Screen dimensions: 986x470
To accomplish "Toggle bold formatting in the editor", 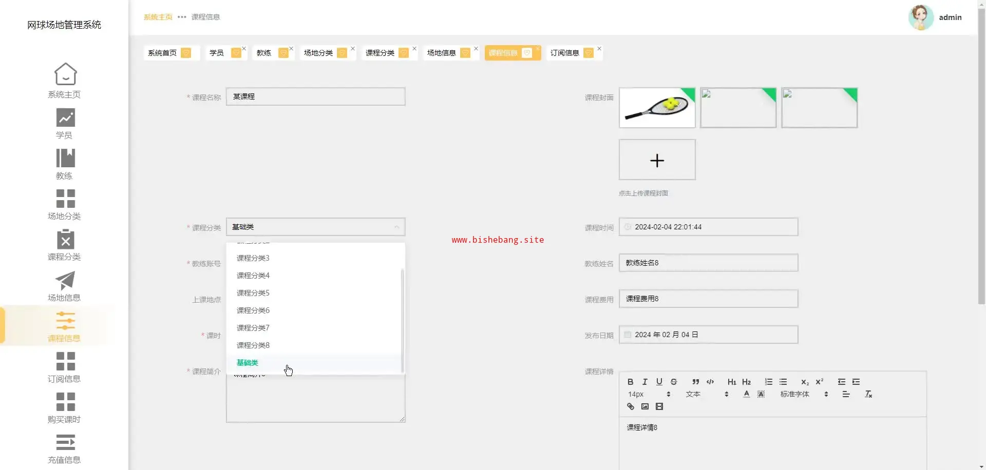I will [x=630, y=382].
